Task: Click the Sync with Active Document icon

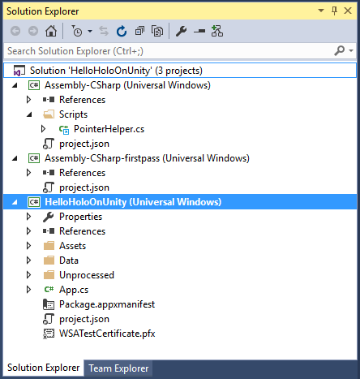Action: (104, 31)
